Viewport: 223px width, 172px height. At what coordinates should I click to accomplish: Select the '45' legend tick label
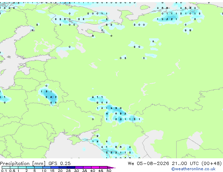pos(101,171)
